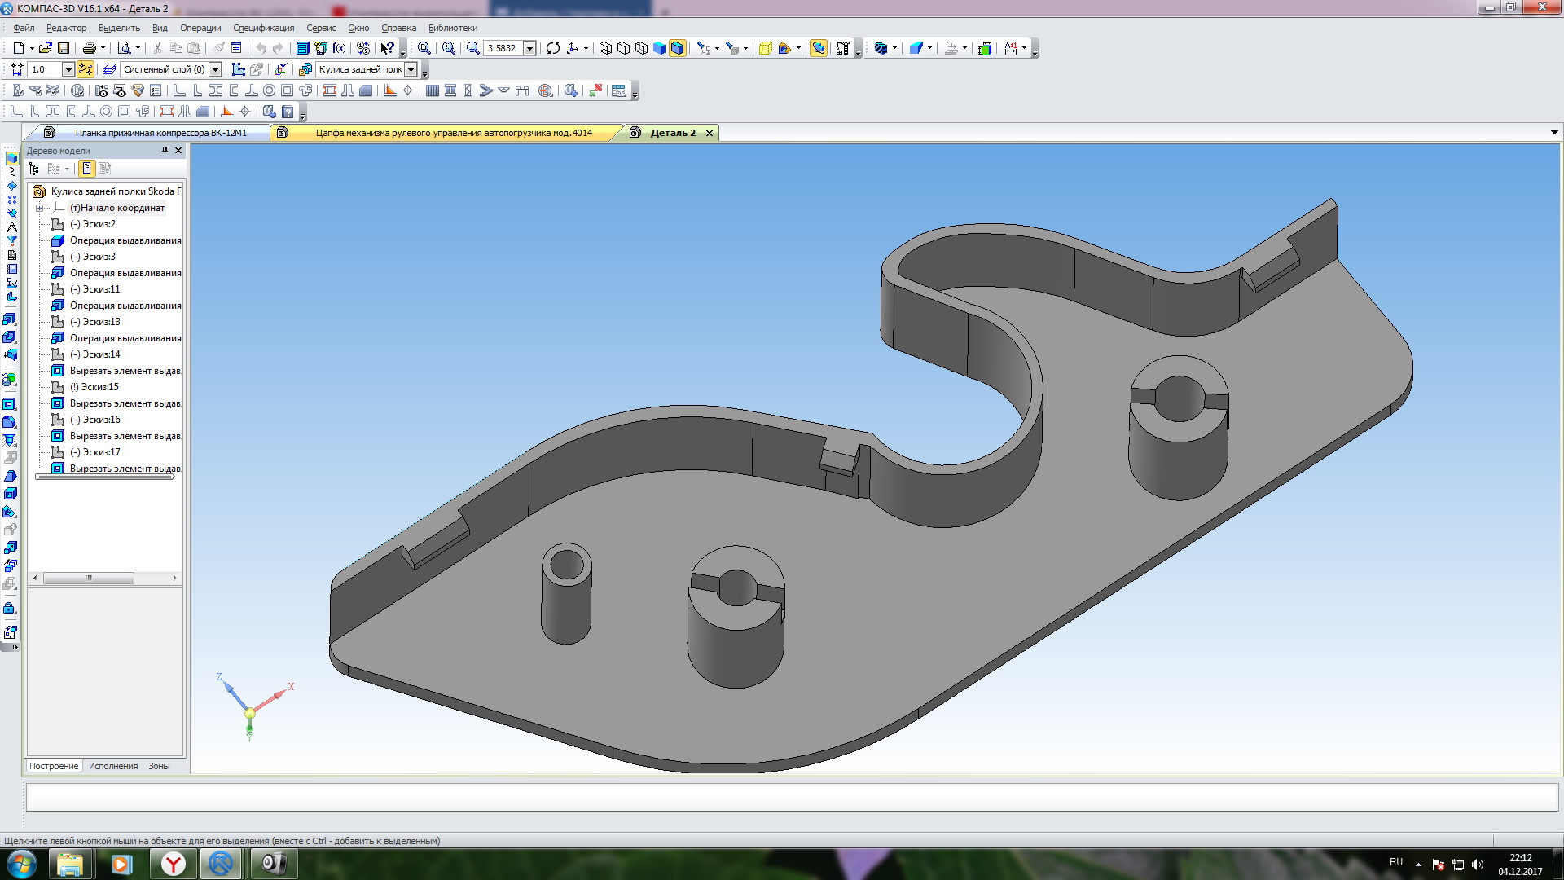
Task: Enable Shaded display mode
Action: pyautogui.click(x=659, y=48)
